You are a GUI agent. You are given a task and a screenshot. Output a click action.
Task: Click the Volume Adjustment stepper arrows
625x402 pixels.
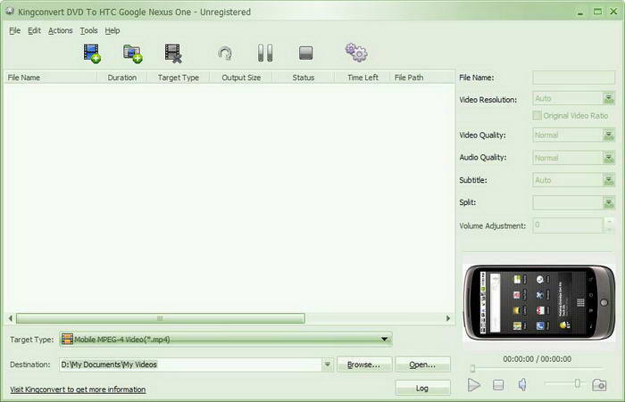click(609, 226)
